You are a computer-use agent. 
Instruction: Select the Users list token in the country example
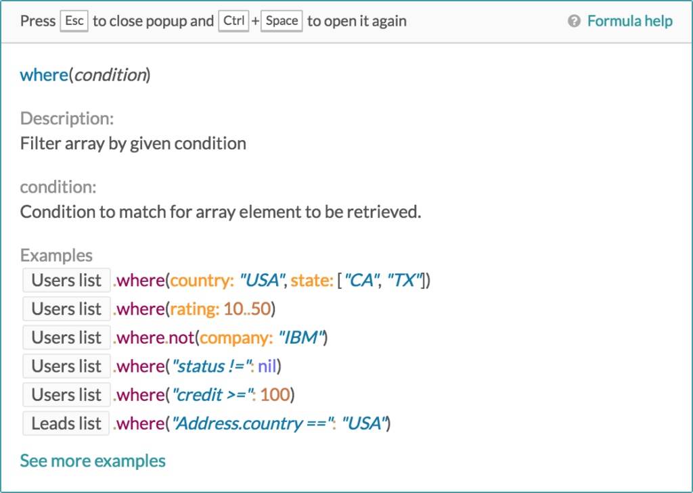66,280
